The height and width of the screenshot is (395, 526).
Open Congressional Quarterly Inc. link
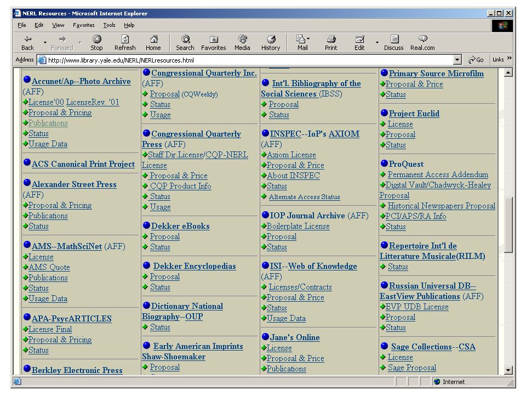(x=204, y=73)
